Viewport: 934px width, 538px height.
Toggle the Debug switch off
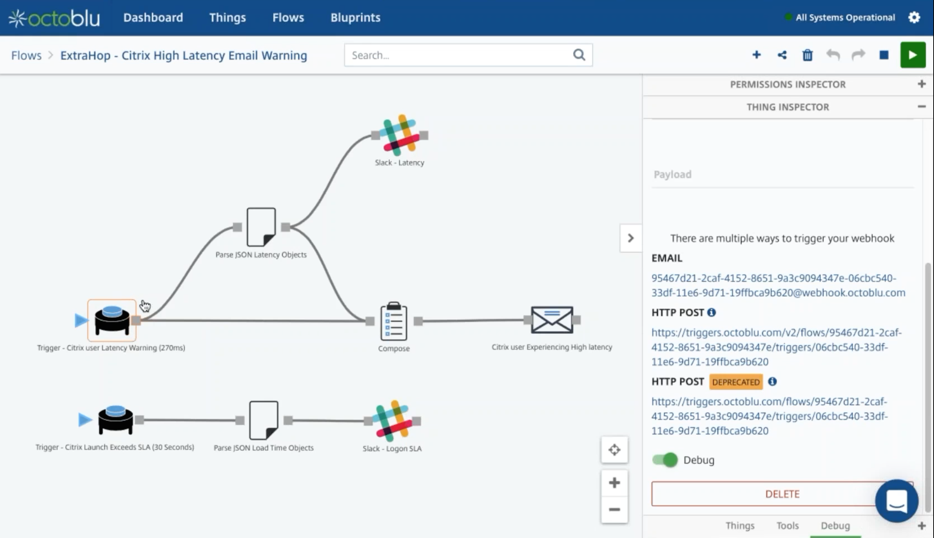(665, 460)
